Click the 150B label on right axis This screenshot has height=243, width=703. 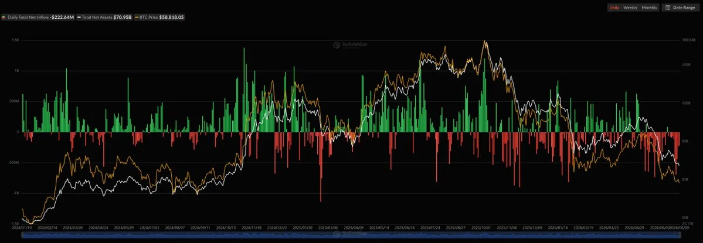click(x=686, y=65)
